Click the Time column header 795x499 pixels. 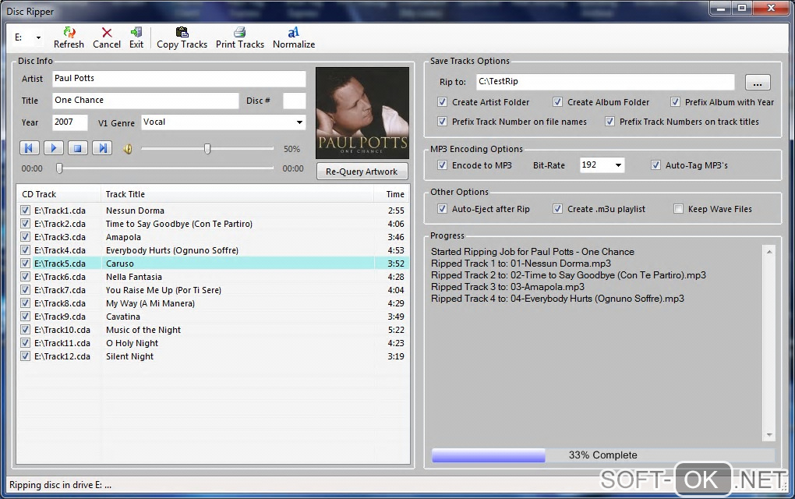pos(391,194)
